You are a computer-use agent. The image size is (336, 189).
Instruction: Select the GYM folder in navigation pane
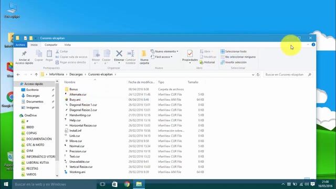[x=29, y=151]
